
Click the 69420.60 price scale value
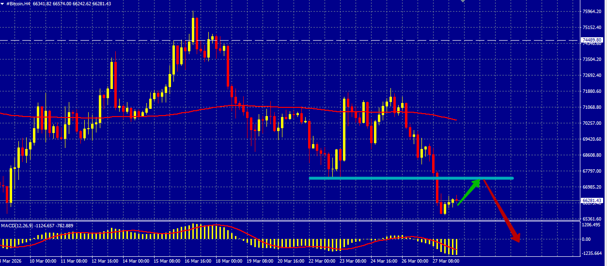click(592, 139)
